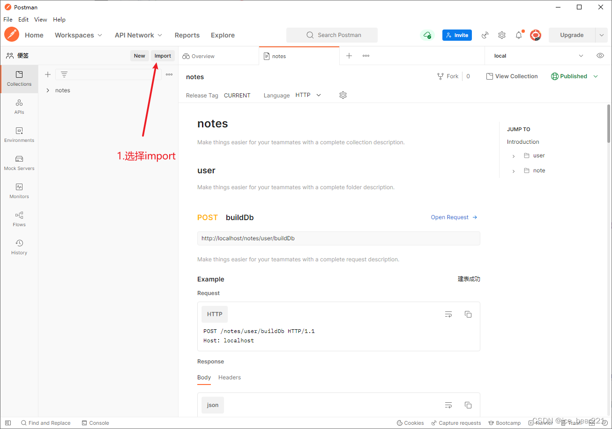Click the Postman logo in the header

tap(12, 35)
